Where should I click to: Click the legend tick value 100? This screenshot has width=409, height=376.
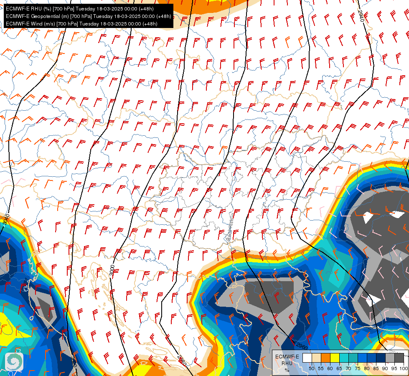404,368
